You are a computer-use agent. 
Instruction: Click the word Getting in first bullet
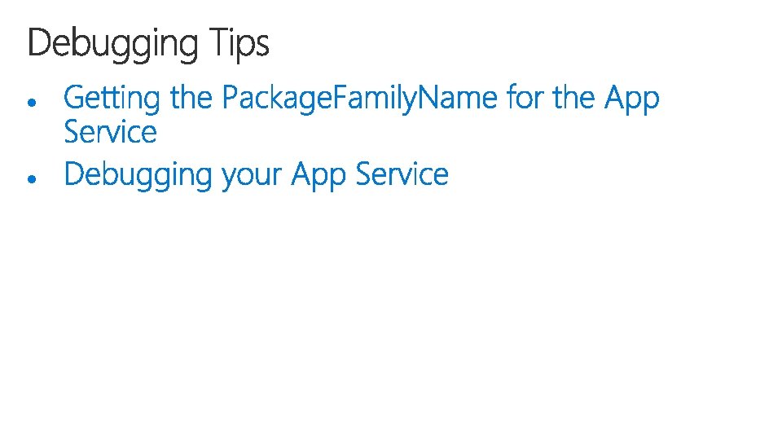[x=112, y=99]
